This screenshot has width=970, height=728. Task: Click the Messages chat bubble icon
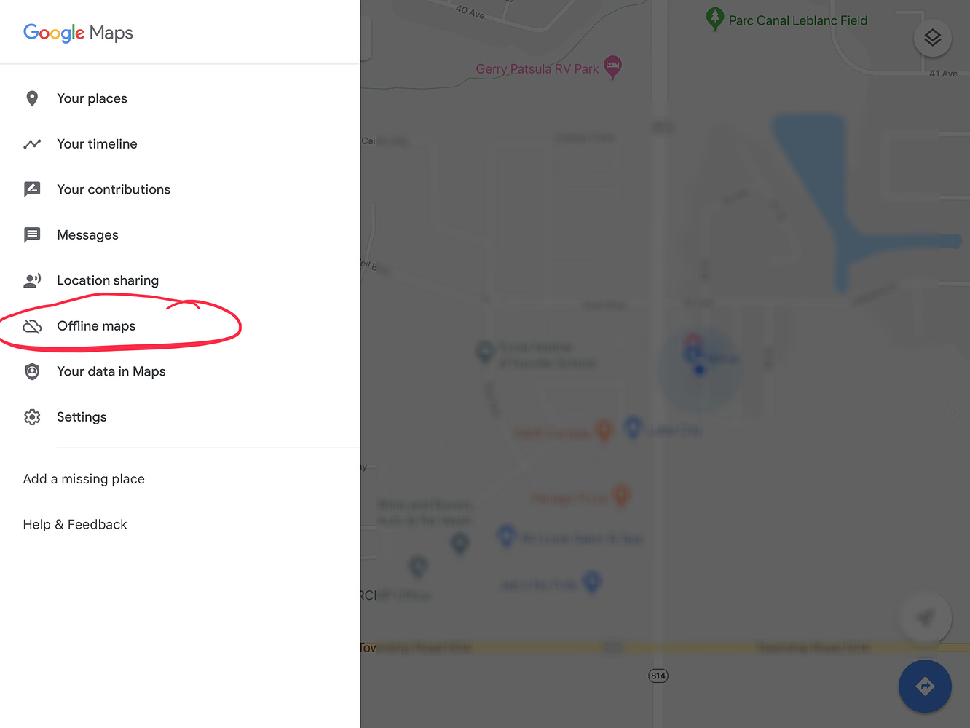pyautogui.click(x=32, y=234)
